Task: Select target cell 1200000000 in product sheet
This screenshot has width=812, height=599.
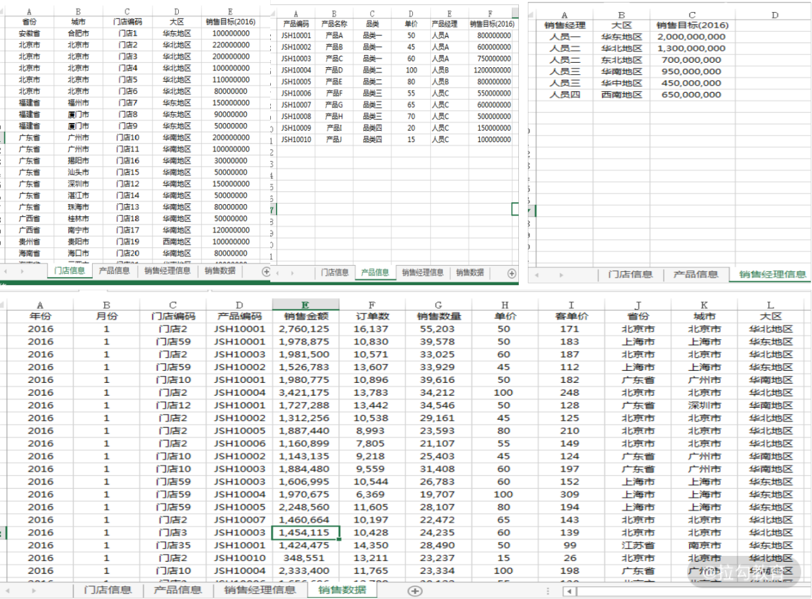Action: (x=490, y=70)
